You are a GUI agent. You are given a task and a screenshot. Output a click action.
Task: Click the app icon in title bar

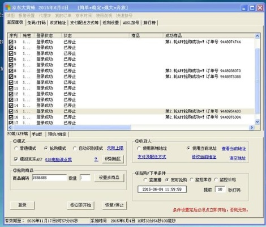coord(8,7)
